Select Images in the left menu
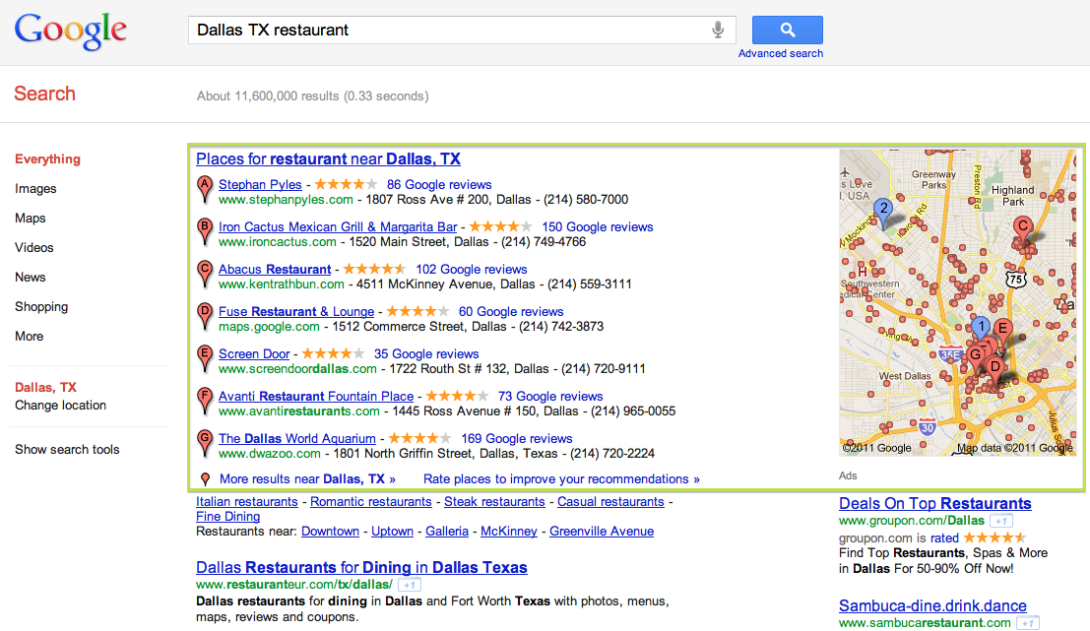Viewport: 1090px width, 631px height. 35,189
